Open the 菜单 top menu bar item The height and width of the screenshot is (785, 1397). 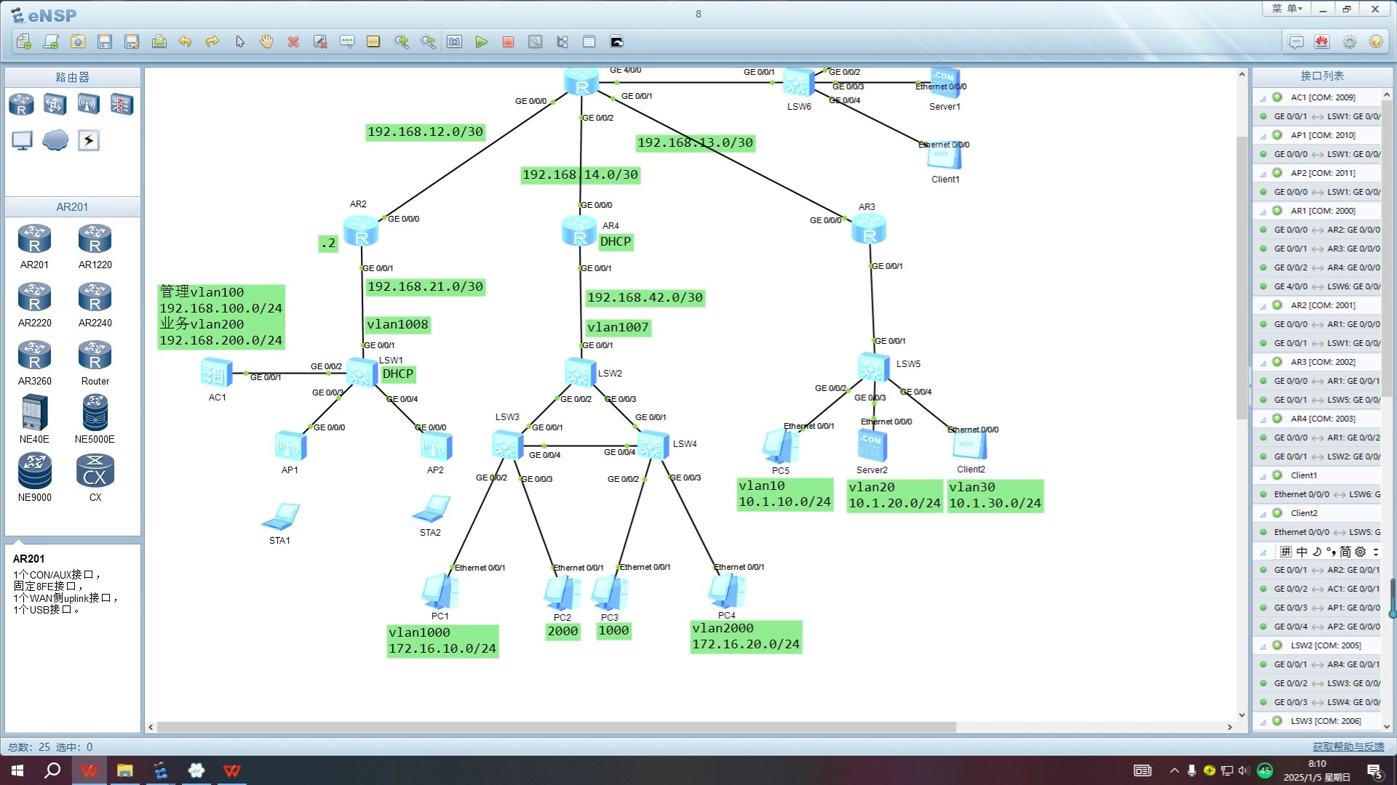1285,12
